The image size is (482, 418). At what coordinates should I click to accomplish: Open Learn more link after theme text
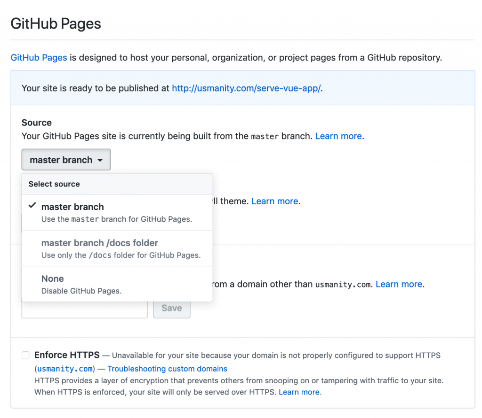click(x=275, y=201)
